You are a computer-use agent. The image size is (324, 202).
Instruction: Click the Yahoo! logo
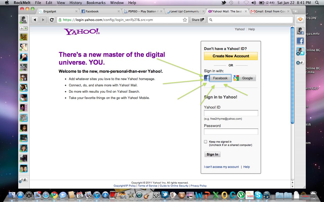click(x=82, y=32)
